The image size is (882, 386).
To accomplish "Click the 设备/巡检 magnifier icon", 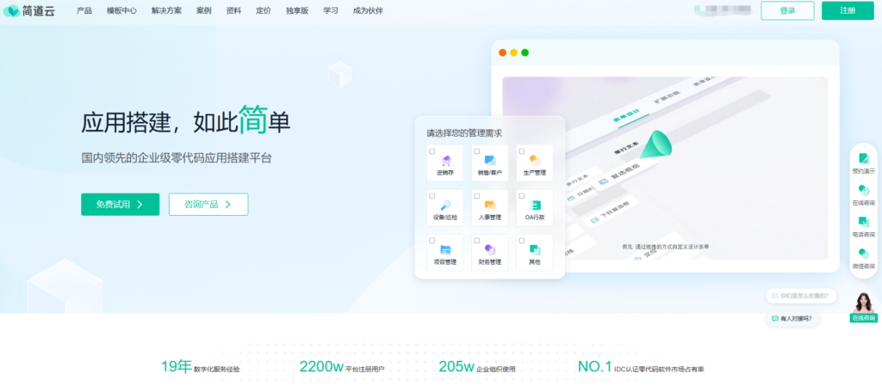I will [x=445, y=205].
